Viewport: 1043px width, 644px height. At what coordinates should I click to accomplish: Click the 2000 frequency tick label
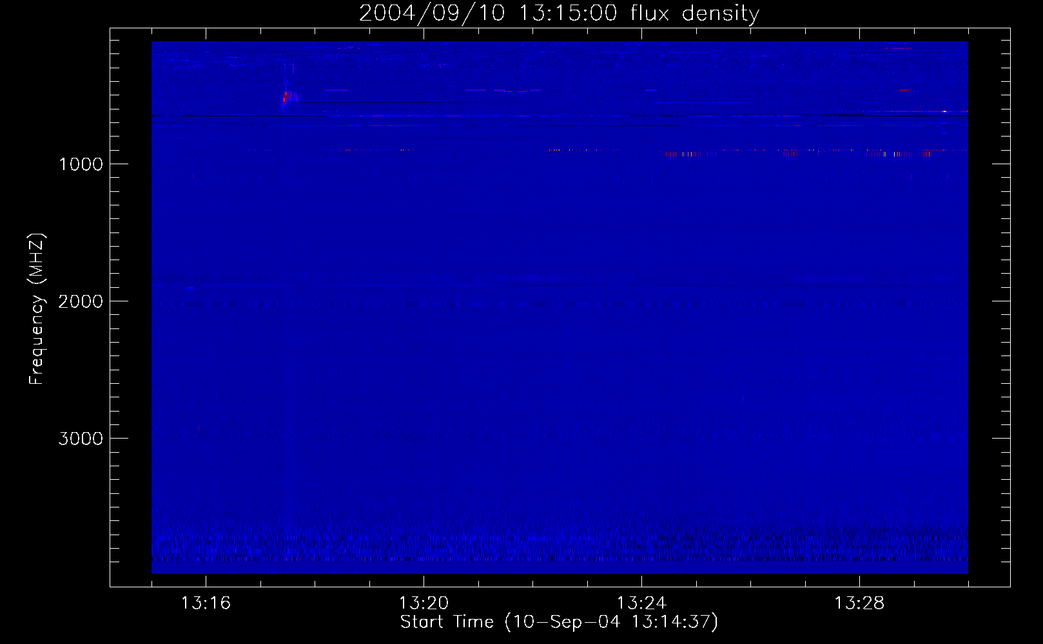click(x=81, y=301)
